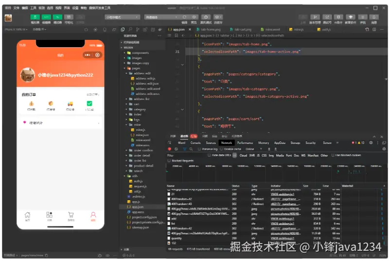Collapse the pages folder in file tree

124,68
